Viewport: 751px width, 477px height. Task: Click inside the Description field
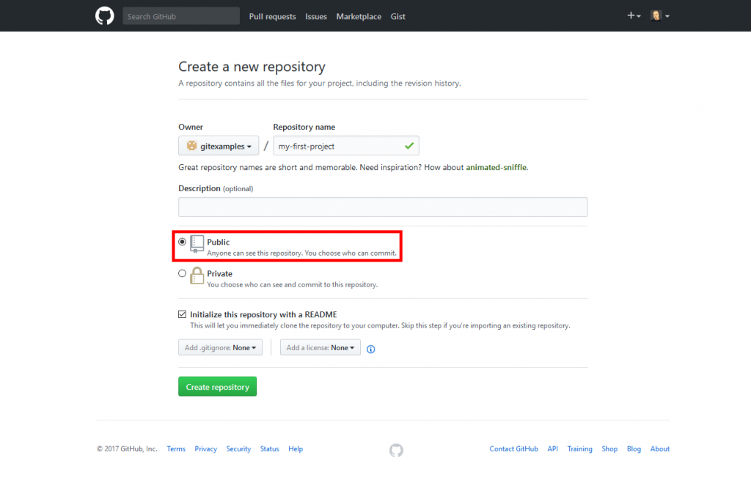(382, 207)
